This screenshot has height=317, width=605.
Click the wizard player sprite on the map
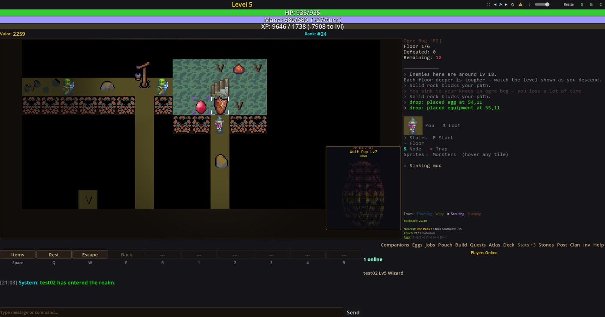pyautogui.click(x=220, y=125)
